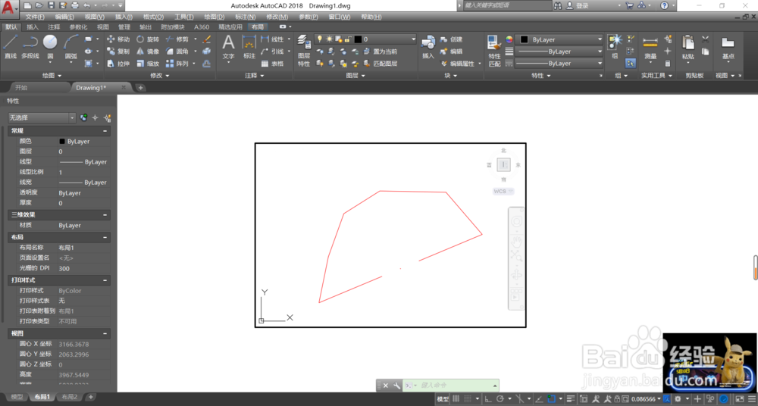The width and height of the screenshot is (758, 406).
Task: Click the 旋转 rotate tool
Action: (x=148, y=39)
